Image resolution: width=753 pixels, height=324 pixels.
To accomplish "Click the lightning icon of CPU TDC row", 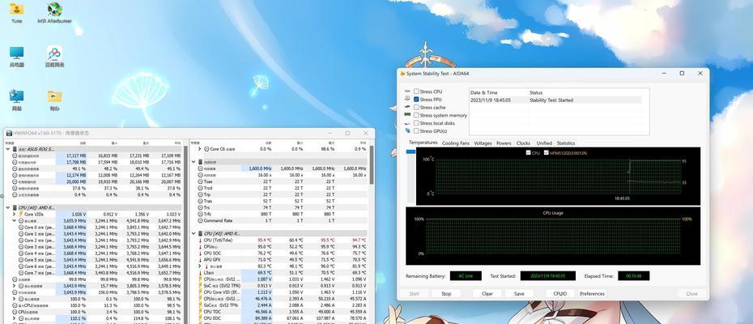I will pyautogui.click(x=200, y=312).
